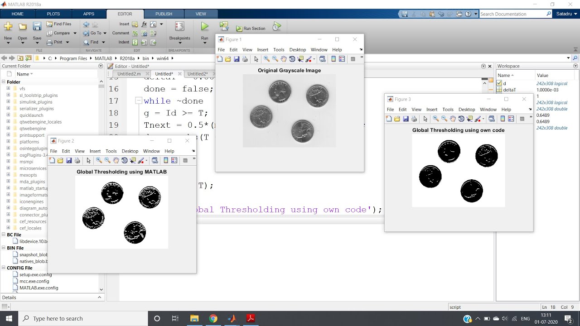Click the Run and Advance icon
Viewport: 580px width, 326px height.
coord(224,26)
